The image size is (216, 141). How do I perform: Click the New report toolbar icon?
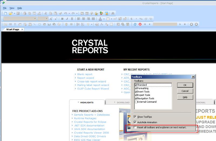(x=5, y=13)
